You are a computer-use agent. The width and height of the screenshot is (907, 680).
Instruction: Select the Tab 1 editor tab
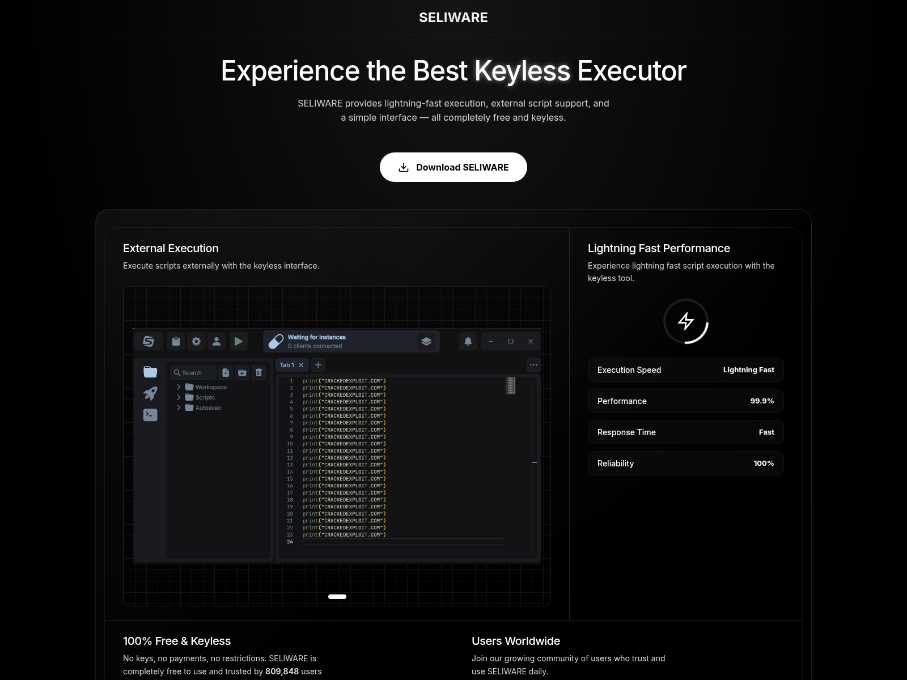pos(286,365)
